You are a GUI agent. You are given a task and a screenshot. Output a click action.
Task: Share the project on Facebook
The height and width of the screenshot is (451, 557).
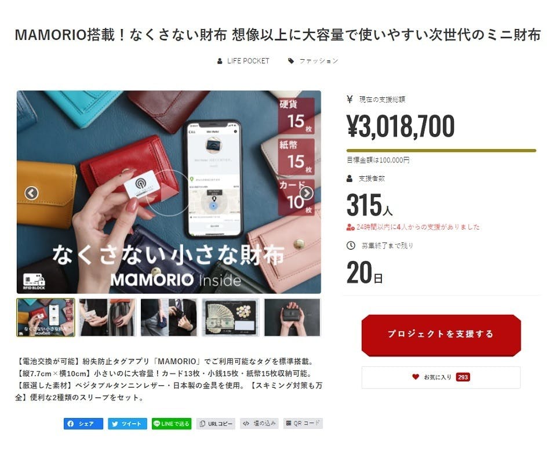[83, 424]
